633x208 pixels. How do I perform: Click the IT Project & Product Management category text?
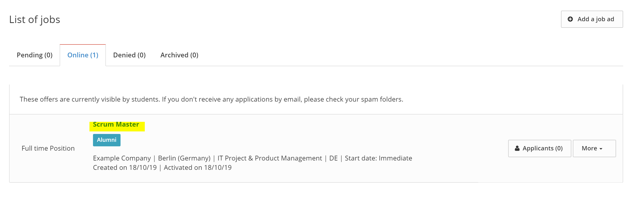(x=270, y=158)
